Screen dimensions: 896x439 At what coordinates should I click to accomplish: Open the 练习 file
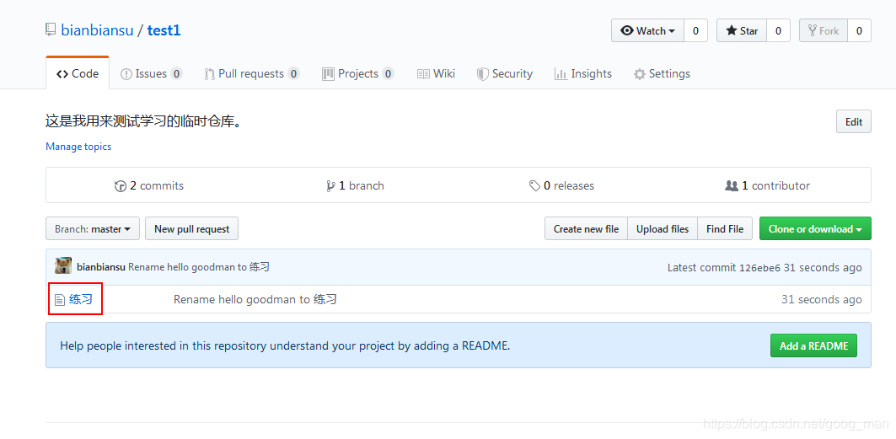pyautogui.click(x=81, y=299)
